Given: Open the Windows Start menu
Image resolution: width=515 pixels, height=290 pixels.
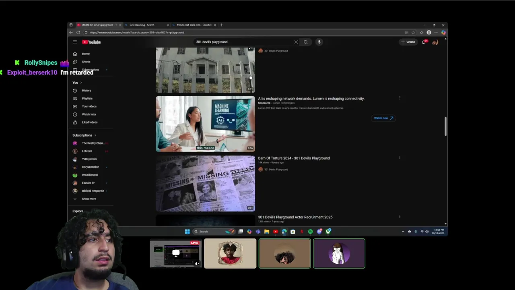Looking at the screenshot, I should (x=187, y=231).
